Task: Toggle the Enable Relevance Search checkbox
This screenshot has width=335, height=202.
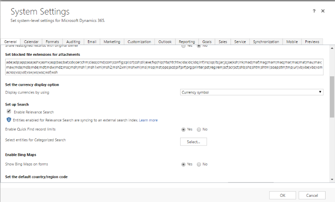Action: [x=9, y=111]
